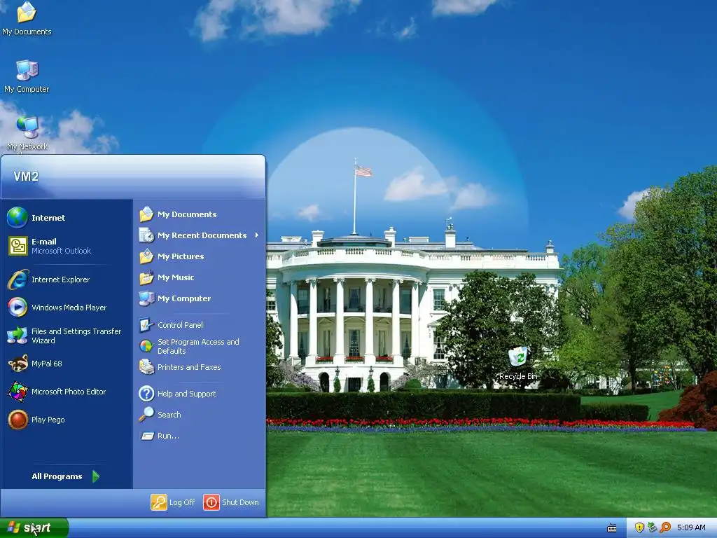Click the orange magnifier tray icon

[665, 527]
